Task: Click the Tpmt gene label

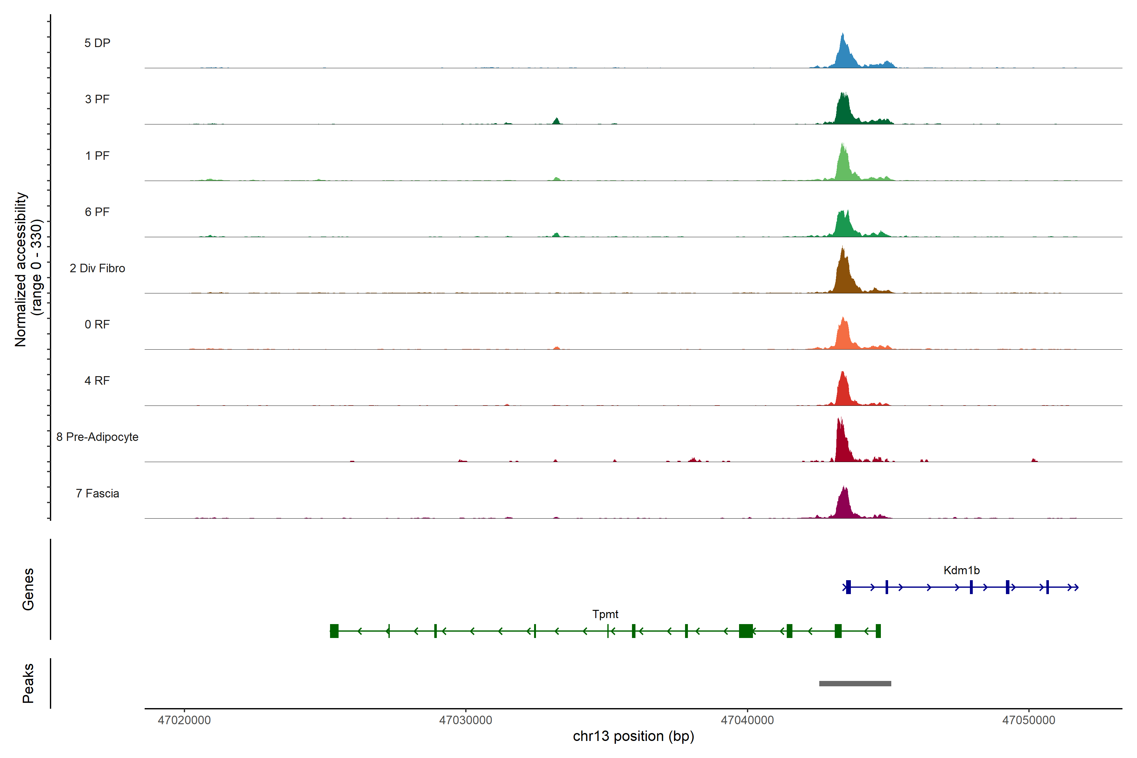Action: (605, 614)
